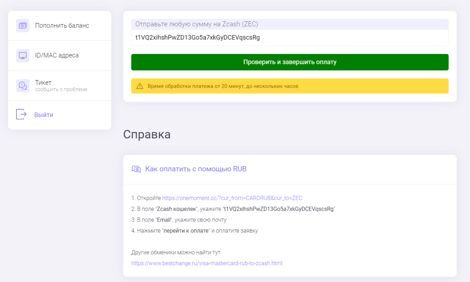
Task: Click the ticket icon next to Тикет
Action: point(22,85)
